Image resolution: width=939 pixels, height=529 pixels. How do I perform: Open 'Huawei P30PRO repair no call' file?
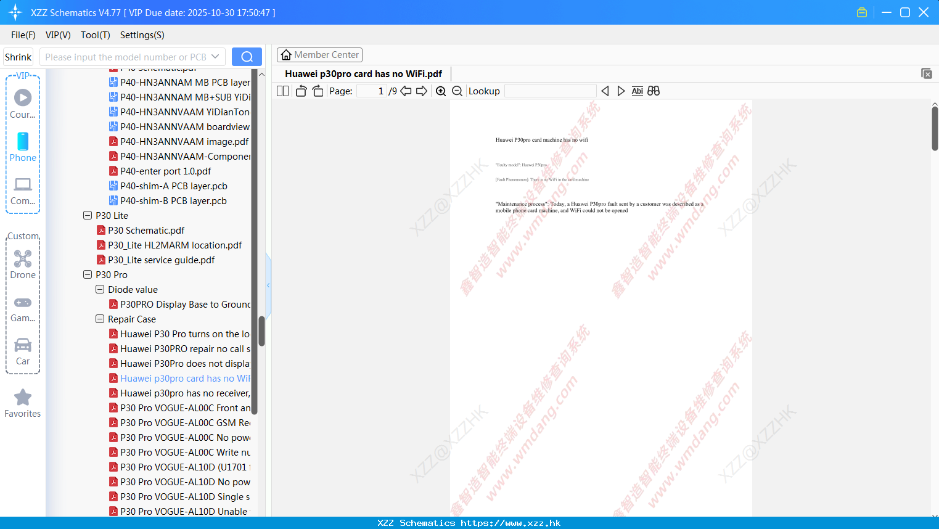click(179, 349)
